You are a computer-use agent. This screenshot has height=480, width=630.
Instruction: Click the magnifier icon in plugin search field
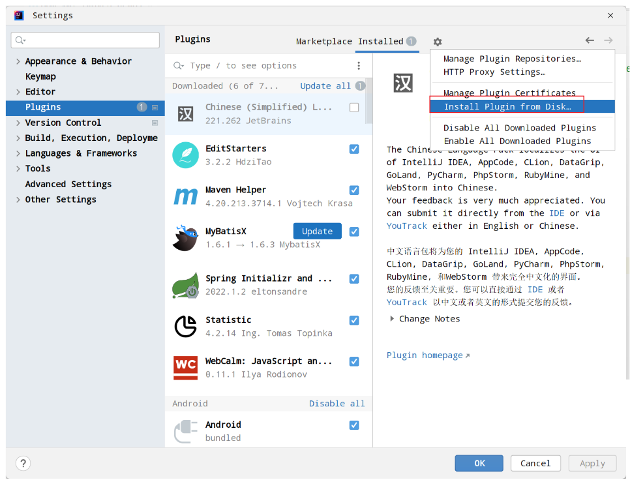click(179, 65)
